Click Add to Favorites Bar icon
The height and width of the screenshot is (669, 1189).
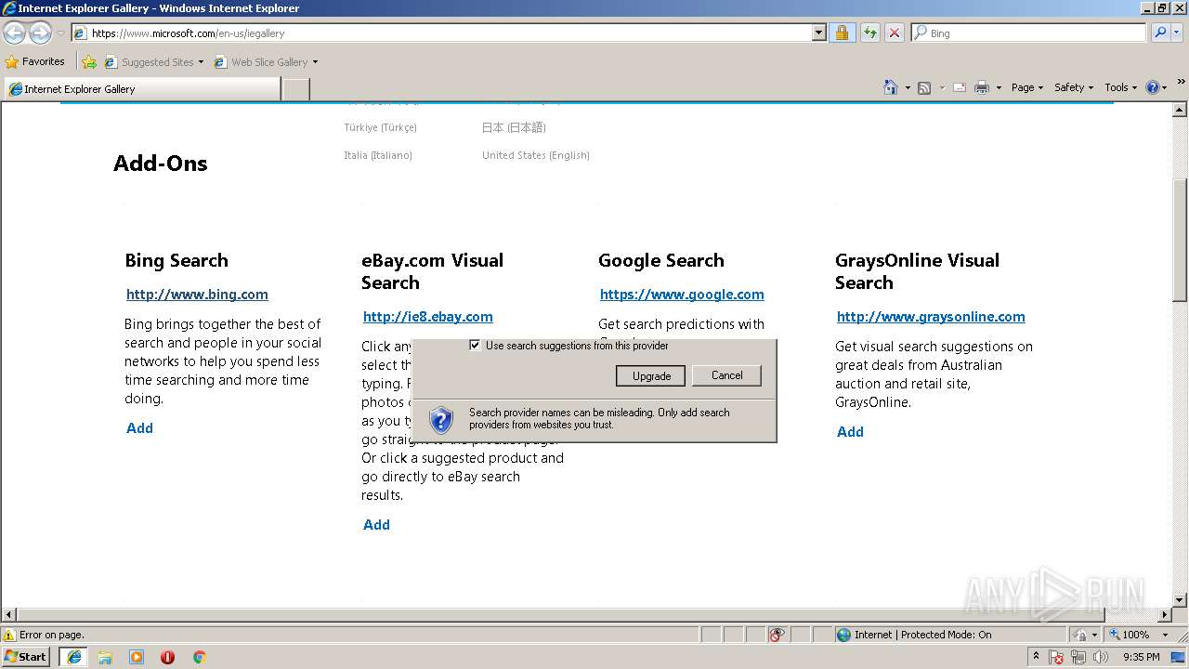[x=89, y=62]
